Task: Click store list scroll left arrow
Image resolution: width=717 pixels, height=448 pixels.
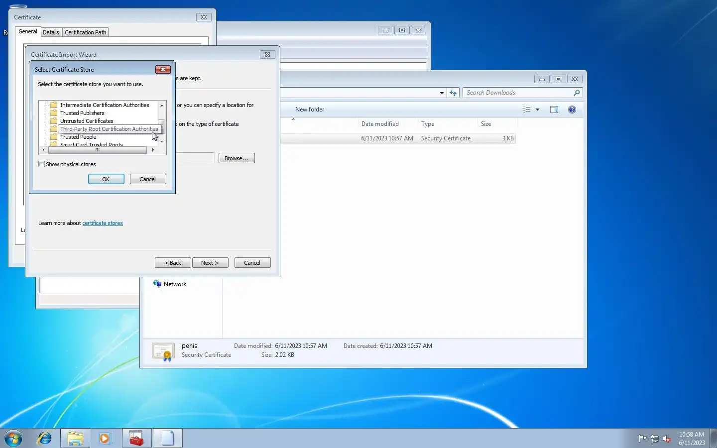Action: (43, 150)
